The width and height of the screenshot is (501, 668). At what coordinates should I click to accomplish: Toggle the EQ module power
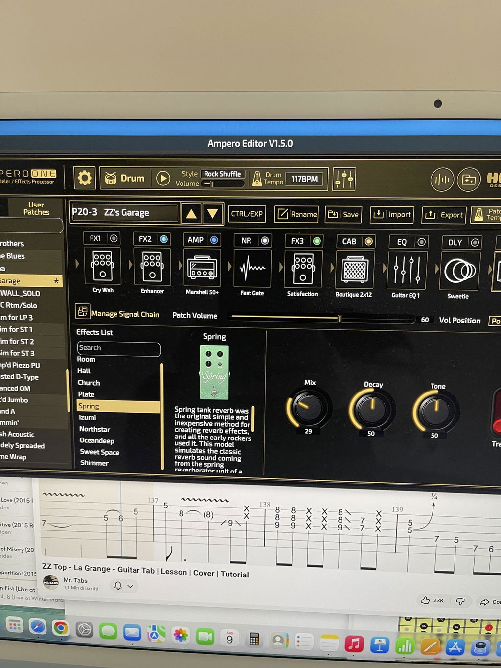421,242
